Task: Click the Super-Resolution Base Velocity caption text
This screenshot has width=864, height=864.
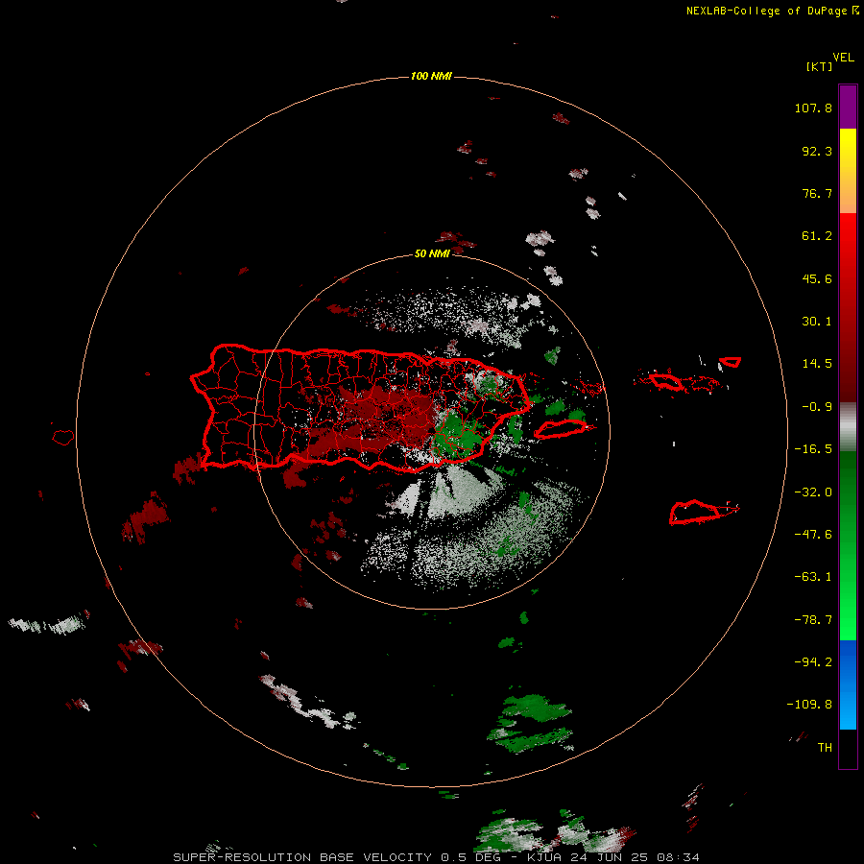Action: 436,857
